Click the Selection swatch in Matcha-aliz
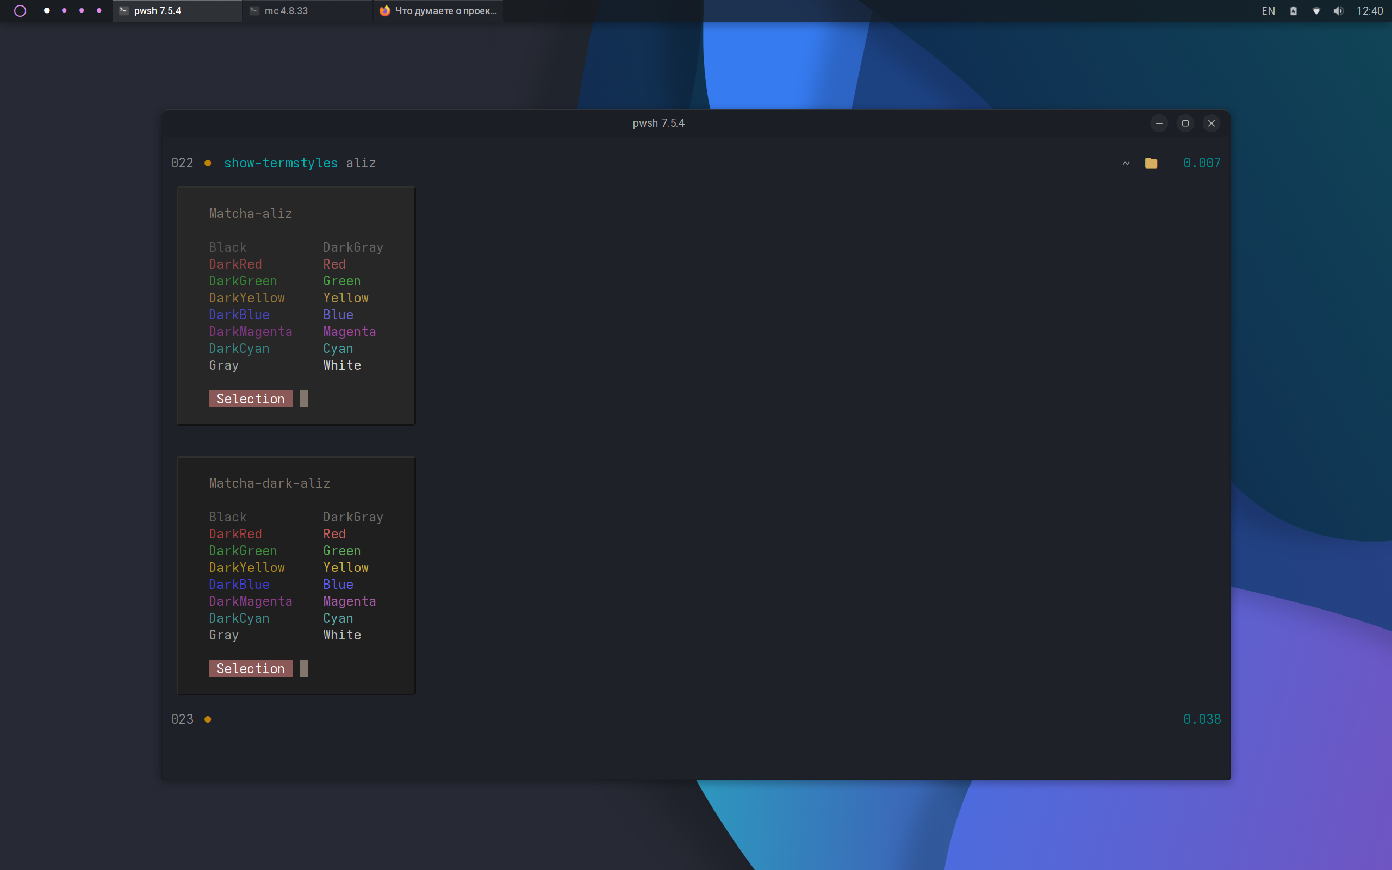The image size is (1392, 870). click(x=250, y=399)
